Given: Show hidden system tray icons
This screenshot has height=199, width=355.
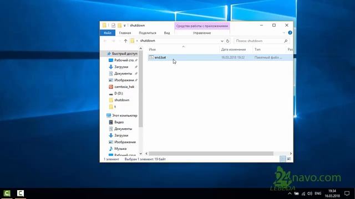Looking at the screenshot, I should point(290,193).
